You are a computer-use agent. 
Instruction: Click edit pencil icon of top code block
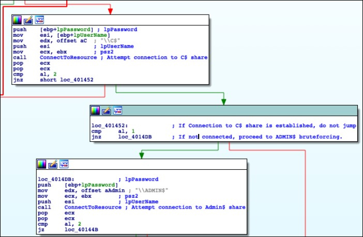28,20
